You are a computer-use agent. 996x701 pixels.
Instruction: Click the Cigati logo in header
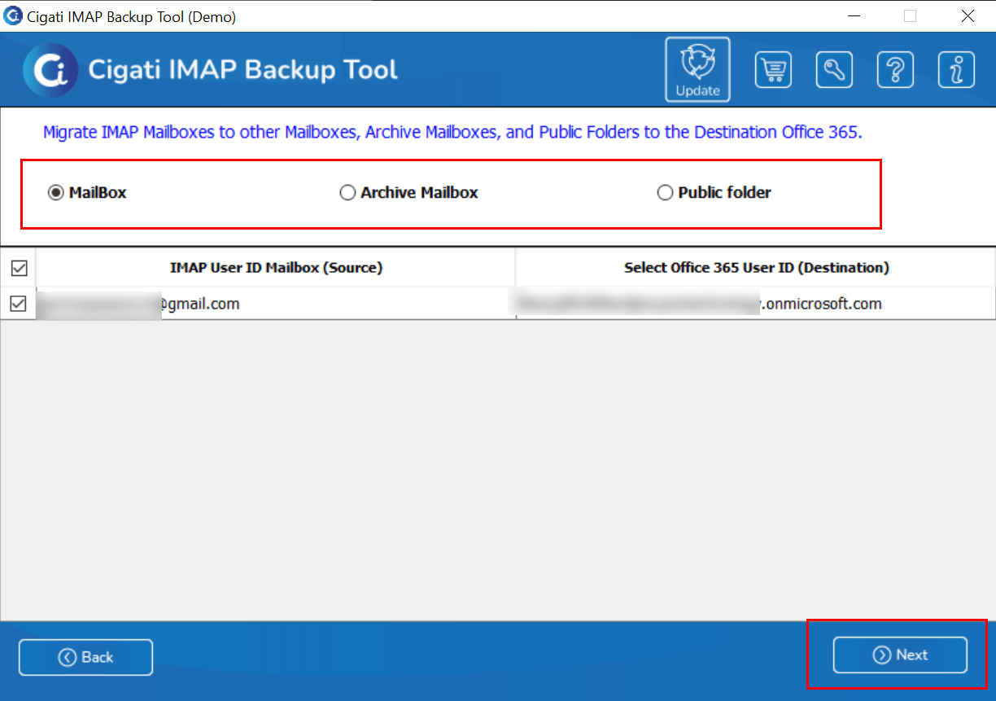50,70
